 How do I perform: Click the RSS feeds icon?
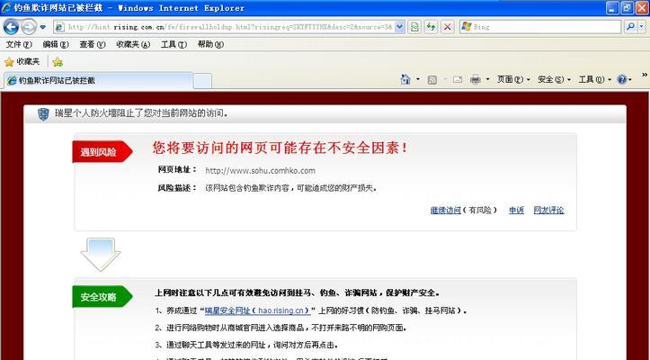432,80
